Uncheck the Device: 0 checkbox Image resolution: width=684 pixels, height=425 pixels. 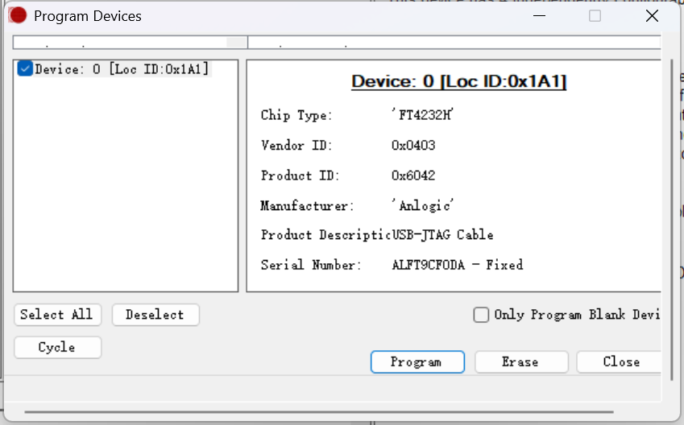point(25,69)
